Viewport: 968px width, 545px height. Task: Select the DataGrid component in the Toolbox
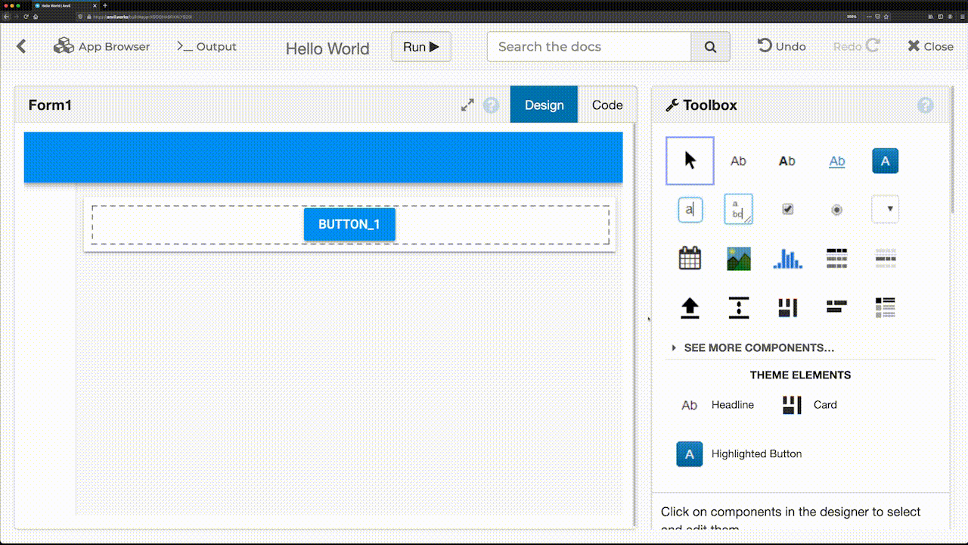click(836, 257)
